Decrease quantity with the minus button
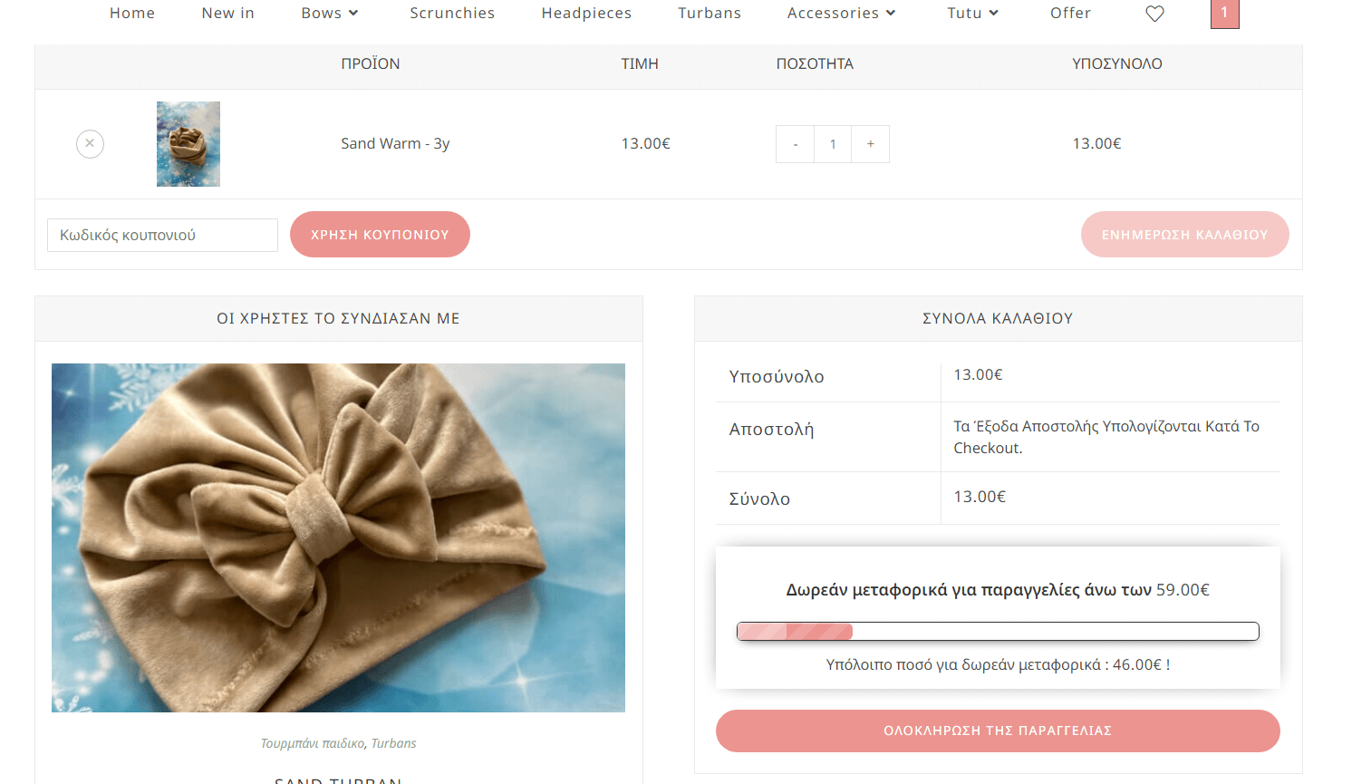 [796, 144]
